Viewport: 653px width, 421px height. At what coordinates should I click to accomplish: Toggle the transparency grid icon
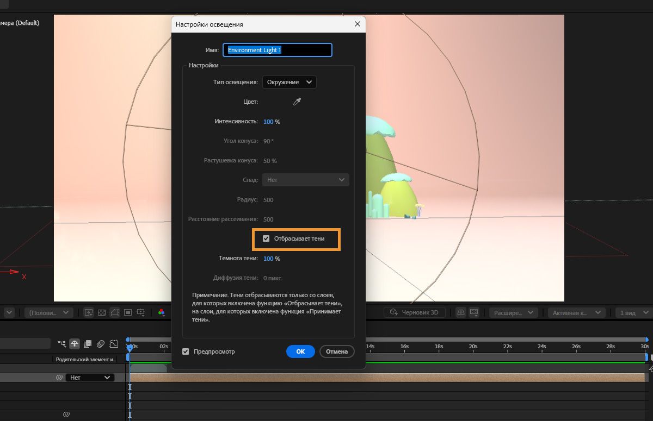(102, 312)
